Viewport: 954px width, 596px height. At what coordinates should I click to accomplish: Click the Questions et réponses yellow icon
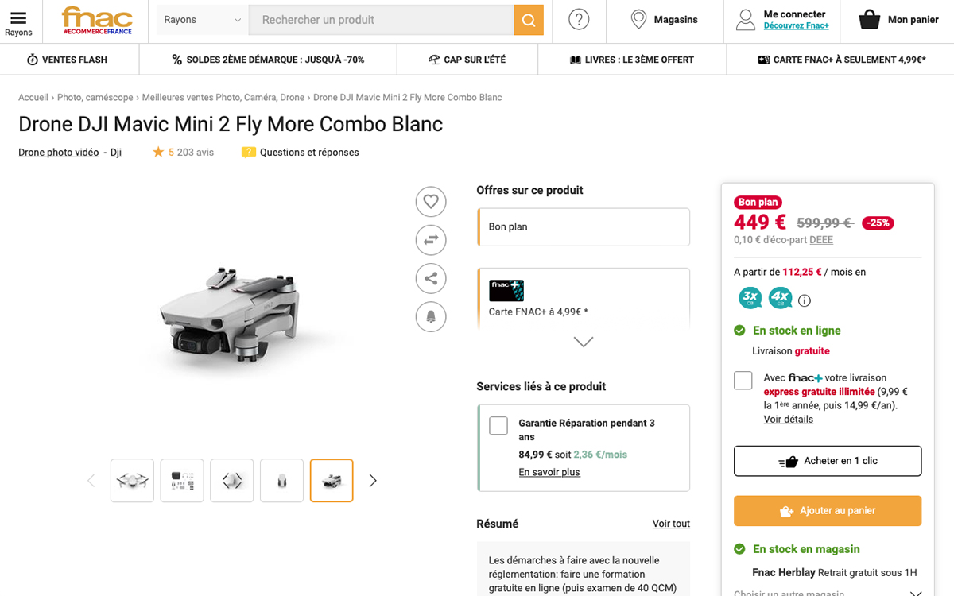pyautogui.click(x=249, y=152)
